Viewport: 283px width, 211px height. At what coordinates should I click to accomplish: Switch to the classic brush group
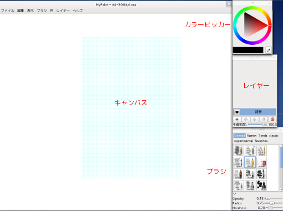274,136
